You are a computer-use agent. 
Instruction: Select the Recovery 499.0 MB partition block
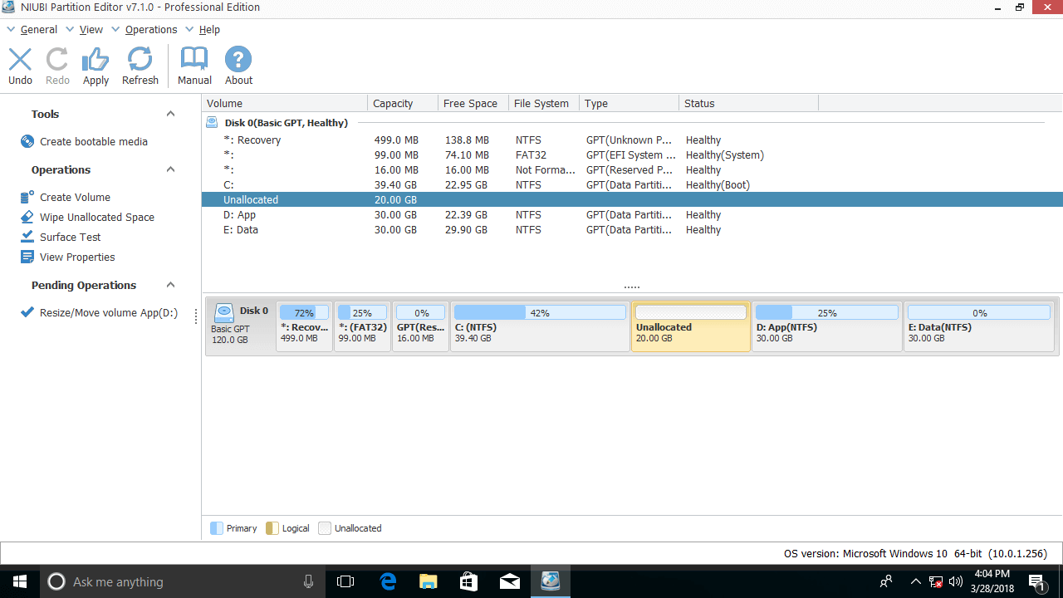[305, 326]
